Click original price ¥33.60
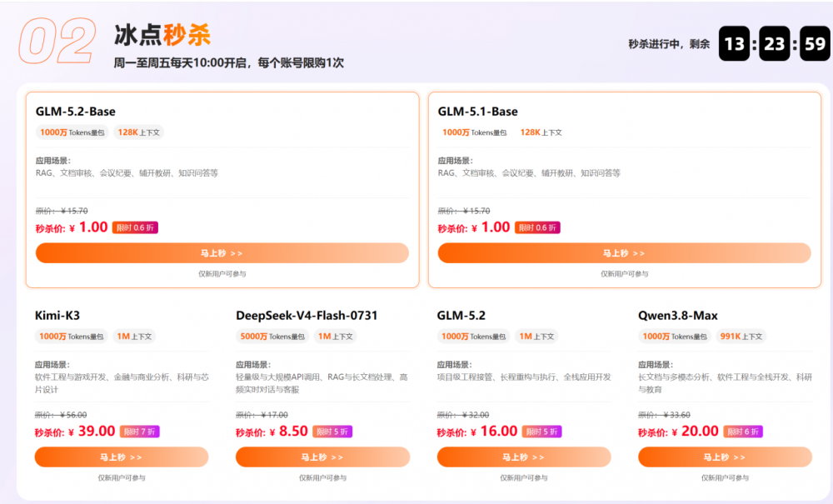 click(664, 415)
